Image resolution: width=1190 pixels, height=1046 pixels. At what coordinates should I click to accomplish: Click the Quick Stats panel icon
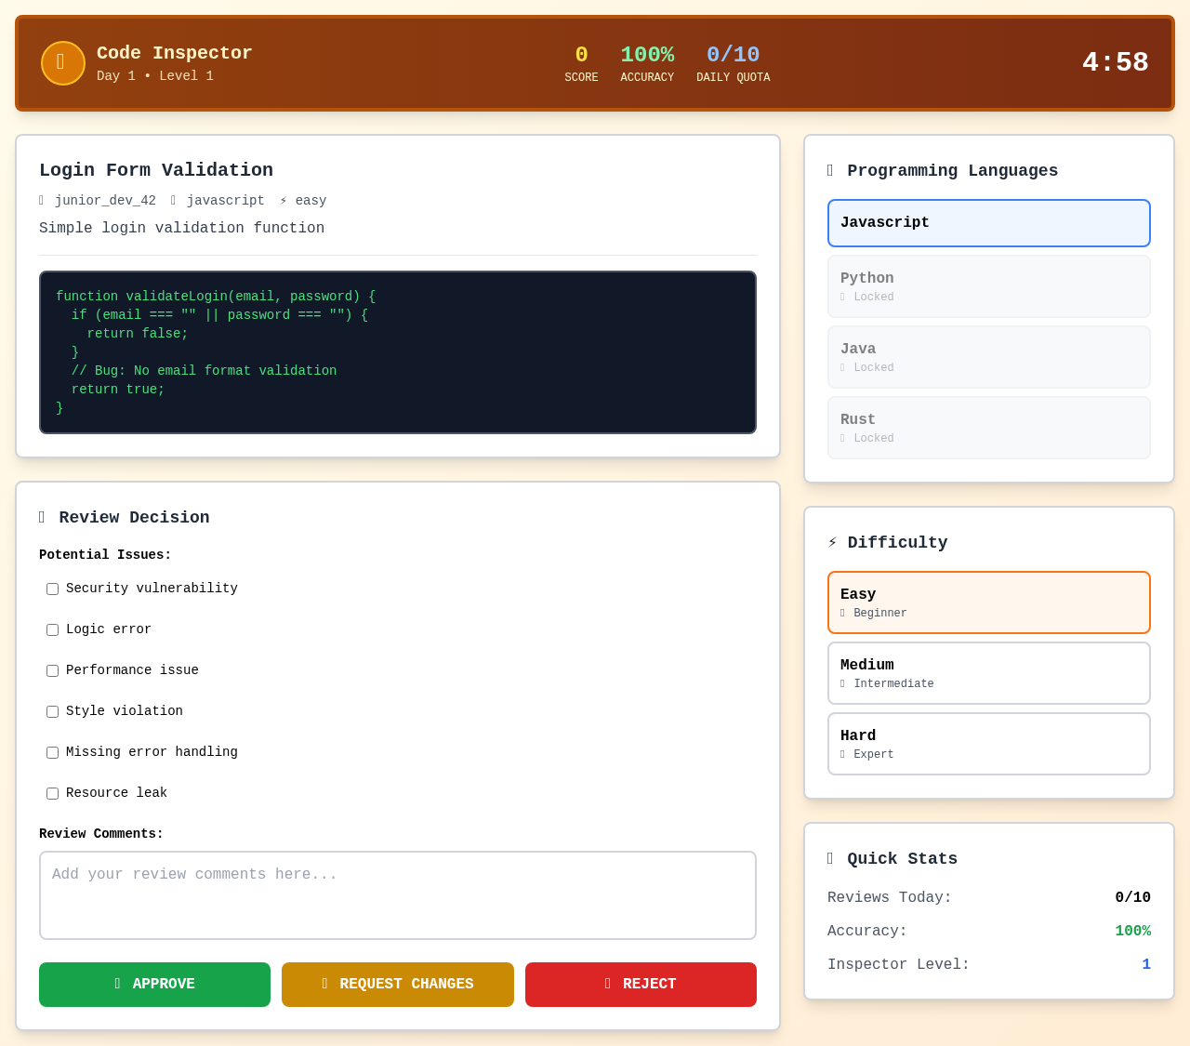pos(830,858)
